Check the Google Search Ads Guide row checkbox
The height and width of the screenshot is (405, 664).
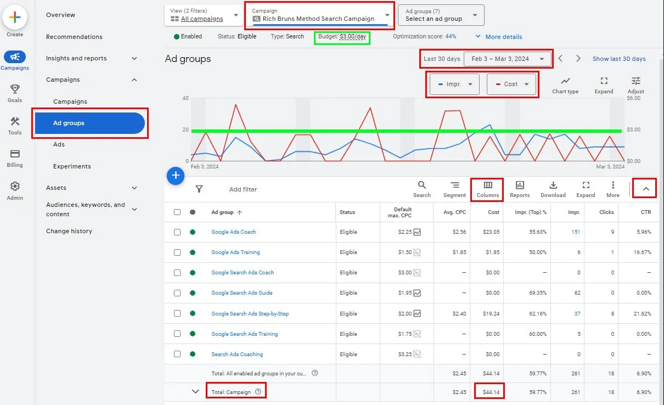point(177,293)
